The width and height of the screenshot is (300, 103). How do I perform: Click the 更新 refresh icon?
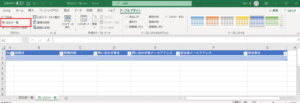pyautogui.click(x=94, y=19)
